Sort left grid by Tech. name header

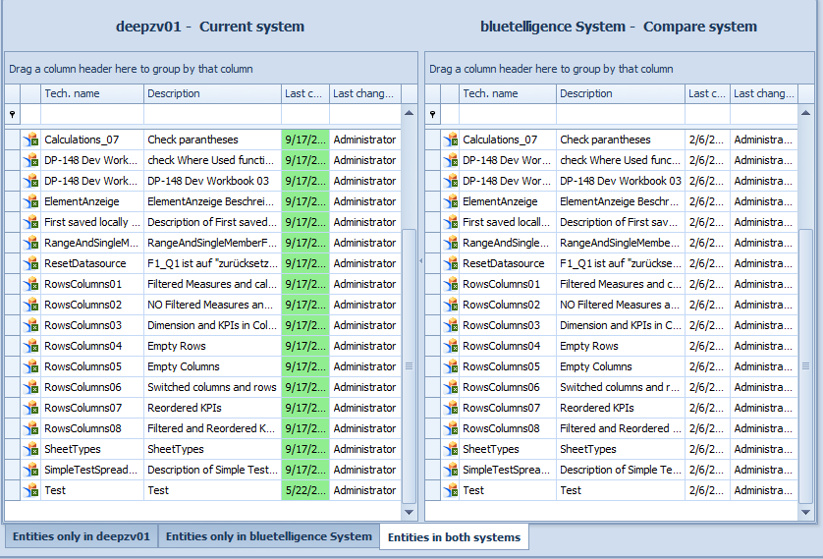click(x=92, y=94)
